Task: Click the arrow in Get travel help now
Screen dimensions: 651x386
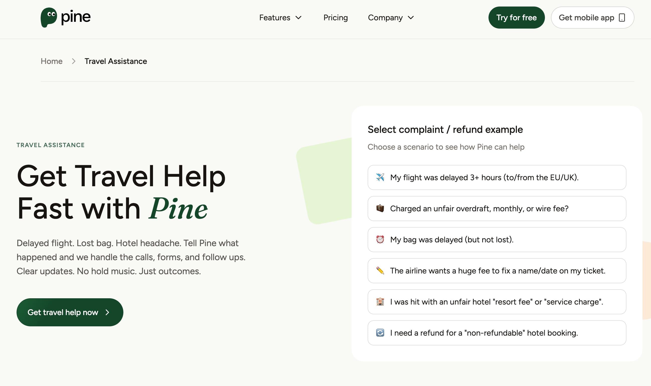Action: coord(107,312)
